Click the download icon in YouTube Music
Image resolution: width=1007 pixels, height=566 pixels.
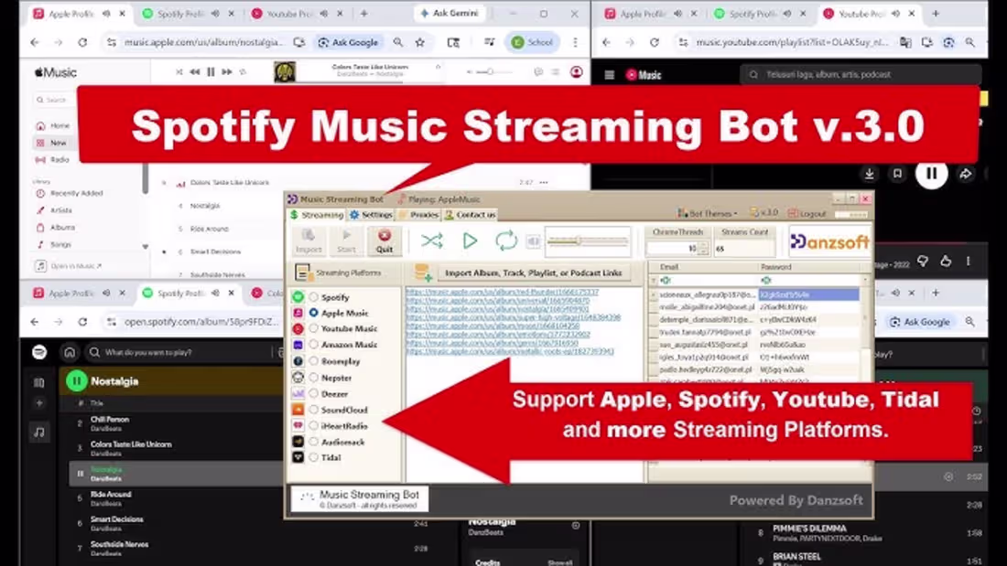(869, 173)
